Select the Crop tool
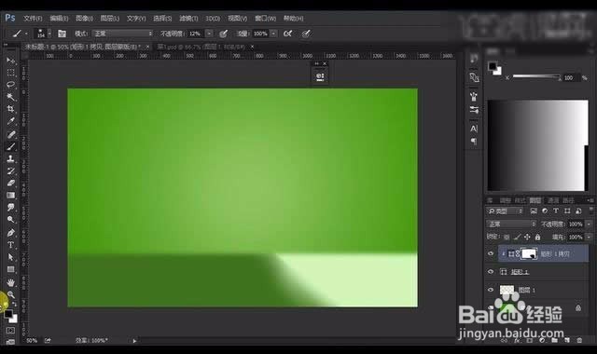This screenshot has width=597, height=354. point(10,109)
